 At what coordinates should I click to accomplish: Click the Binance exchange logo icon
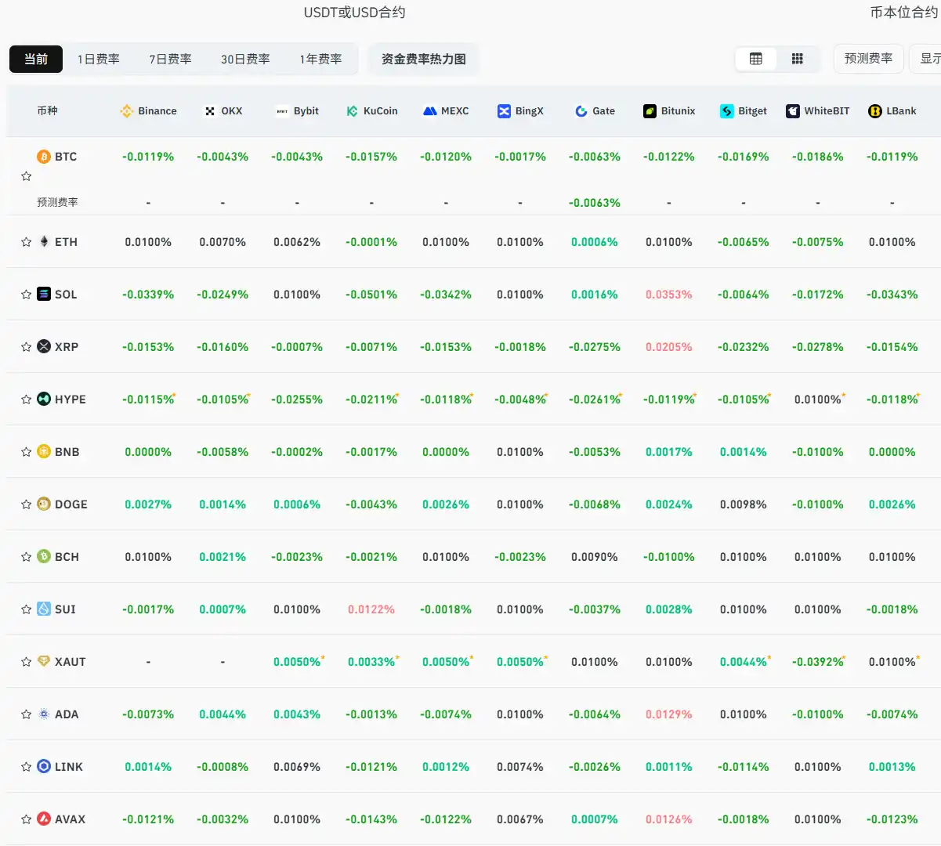(x=127, y=111)
